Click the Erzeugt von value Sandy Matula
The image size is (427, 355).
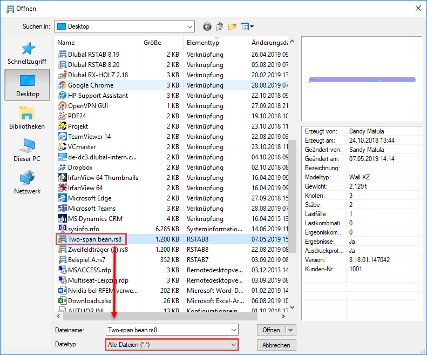pos(367,131)
